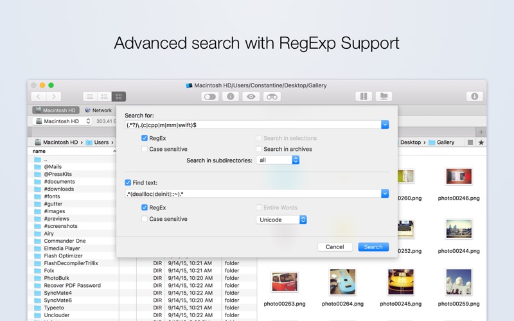Click Gallery in right breadcrumb path
The height and width of the screenshot is (321, 514).
[441, 142]
